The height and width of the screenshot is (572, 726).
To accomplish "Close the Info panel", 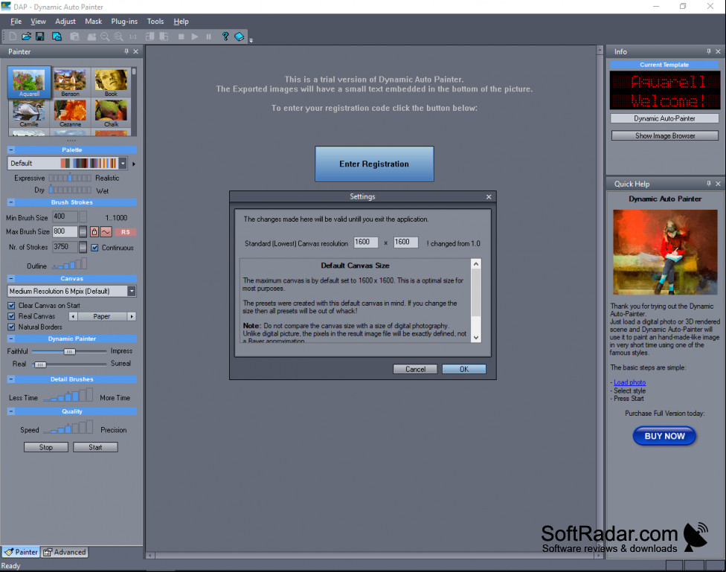I will tap(718, 51).
